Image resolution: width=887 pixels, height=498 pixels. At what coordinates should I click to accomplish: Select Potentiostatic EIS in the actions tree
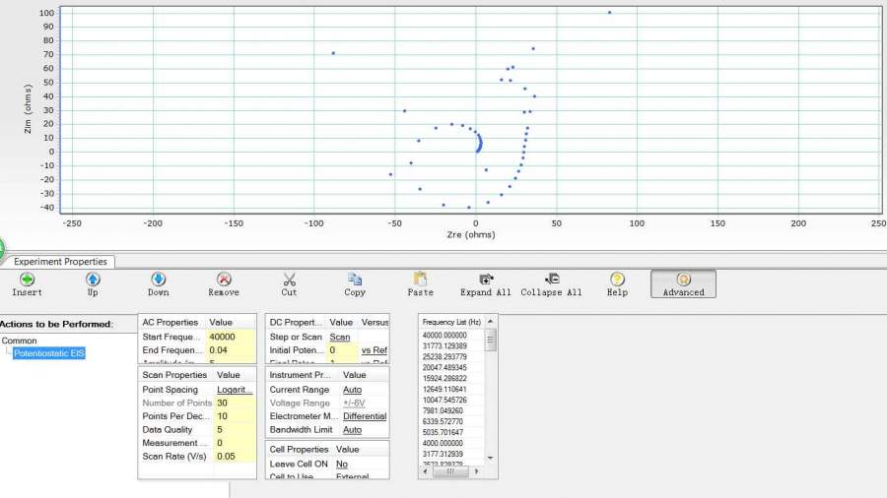point(48,353)
